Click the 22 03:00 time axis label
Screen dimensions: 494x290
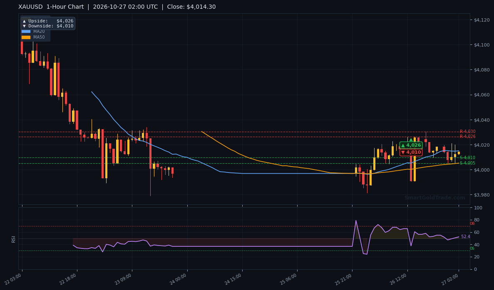tap(13, 279)
